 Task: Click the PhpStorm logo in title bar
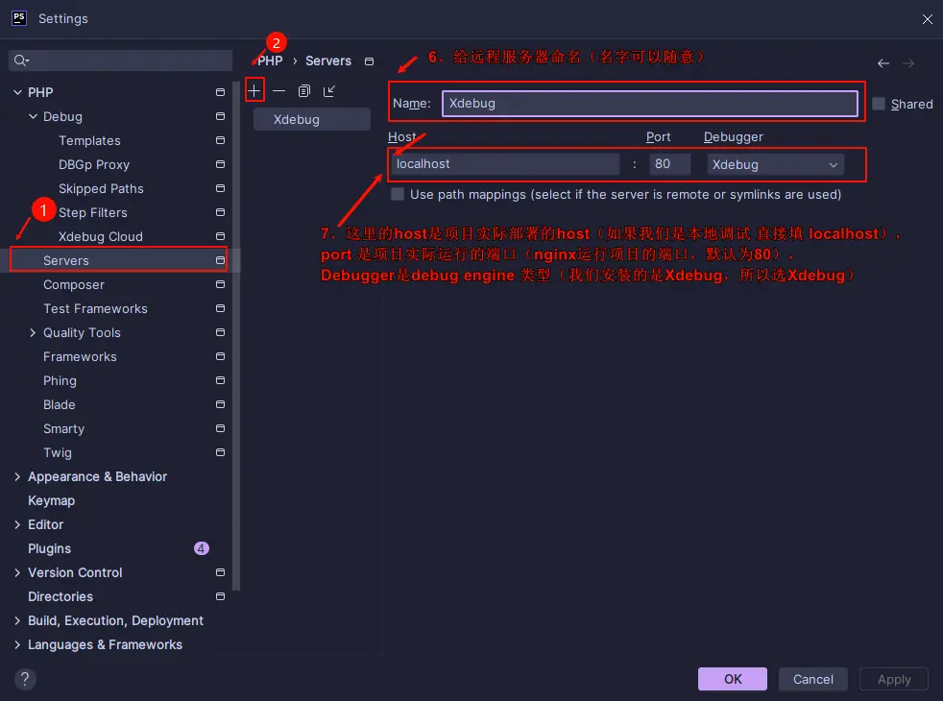pos(19,18)
